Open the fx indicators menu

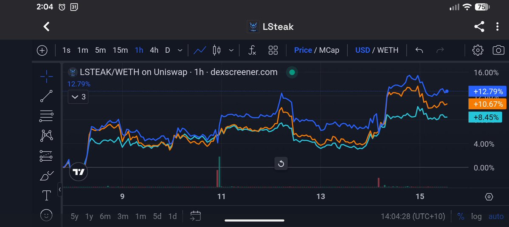click(x=252, y=51)
